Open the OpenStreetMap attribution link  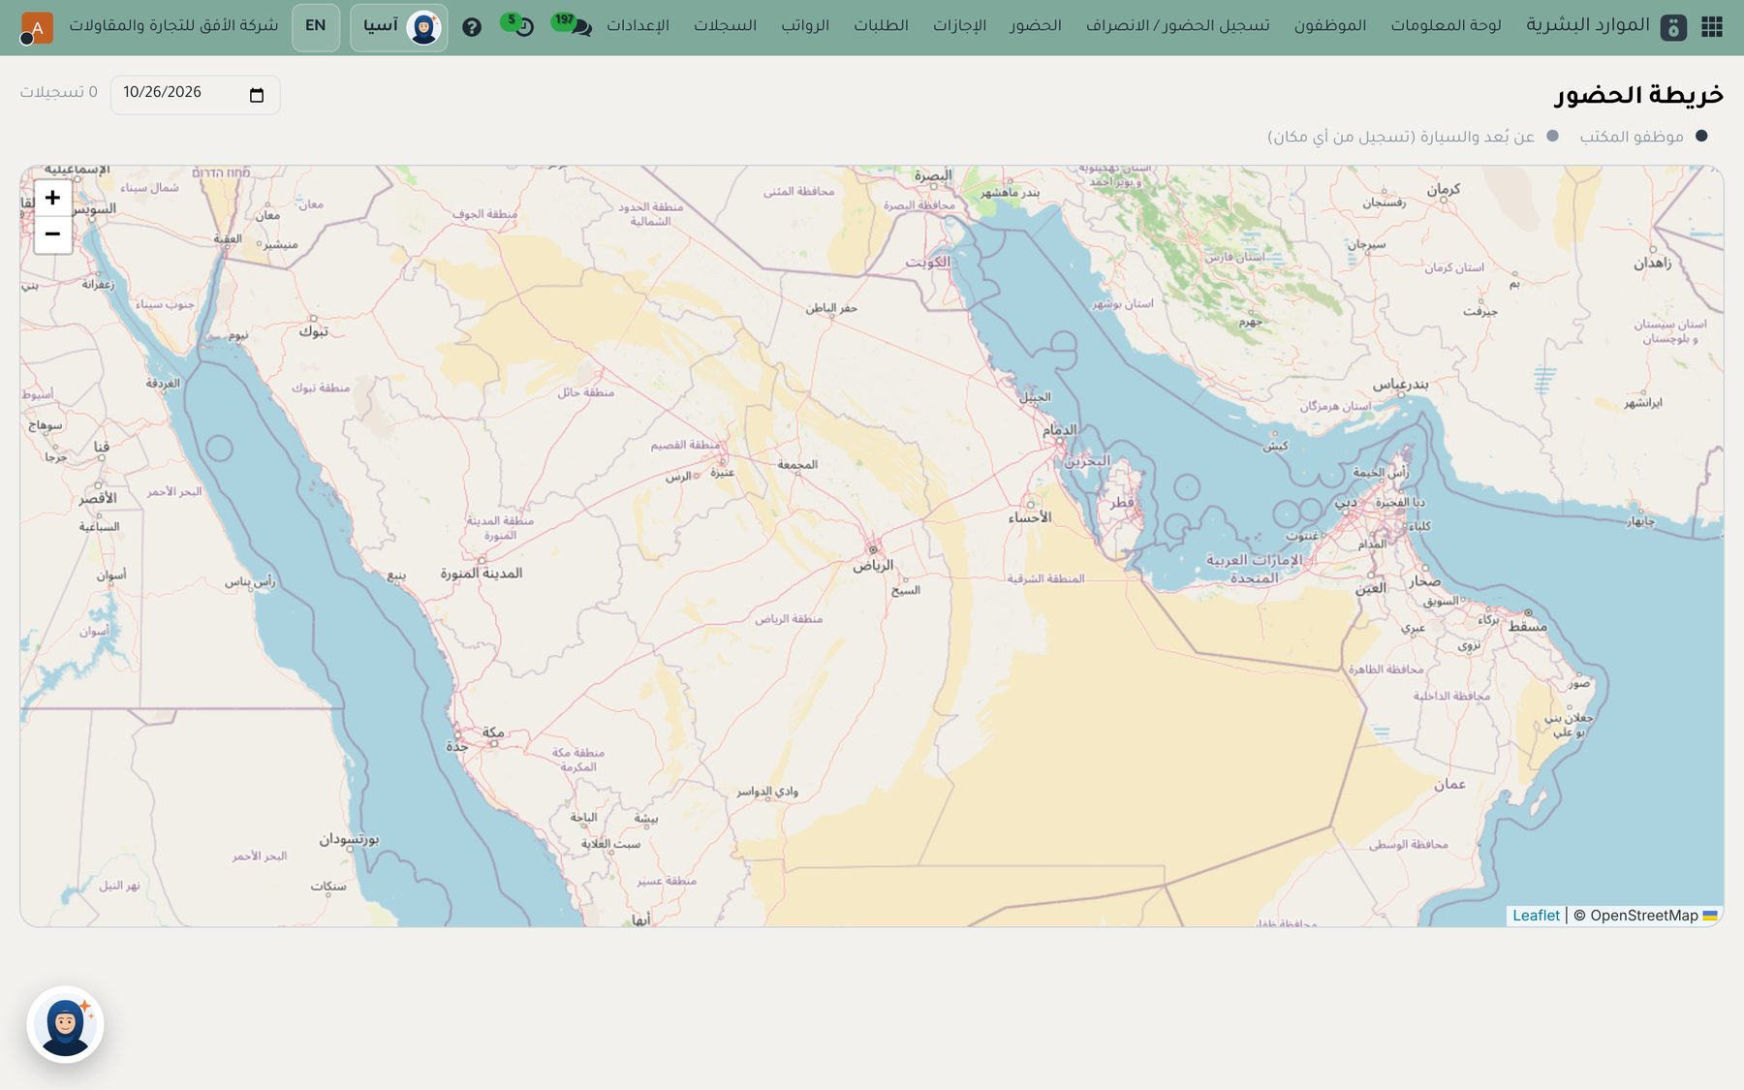pos(1643,916)
